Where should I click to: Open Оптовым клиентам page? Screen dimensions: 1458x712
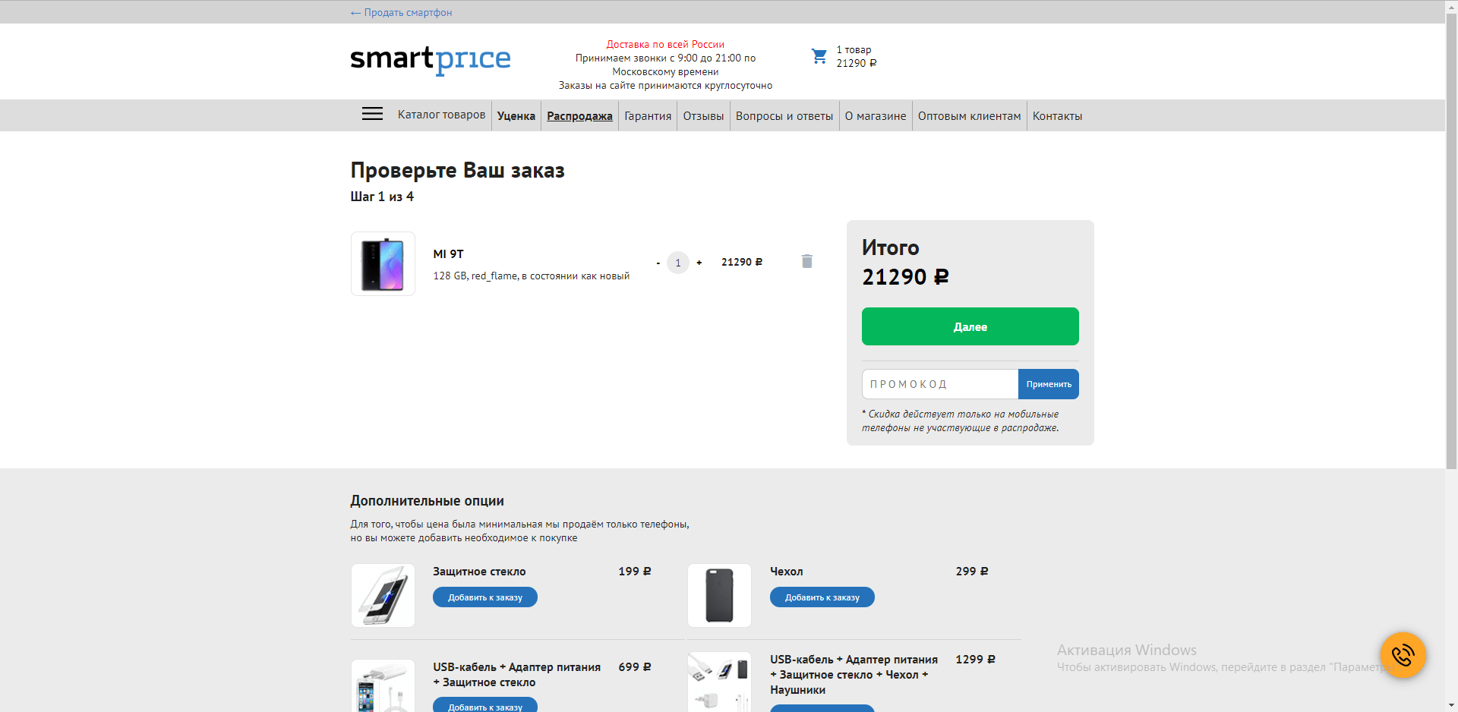click(x=969, y=116)
